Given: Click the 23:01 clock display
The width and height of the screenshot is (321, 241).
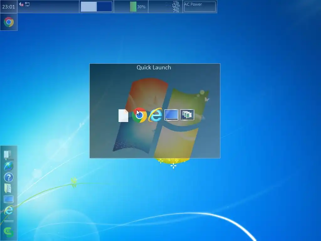Looking at the screenshot, I should 8,7.
